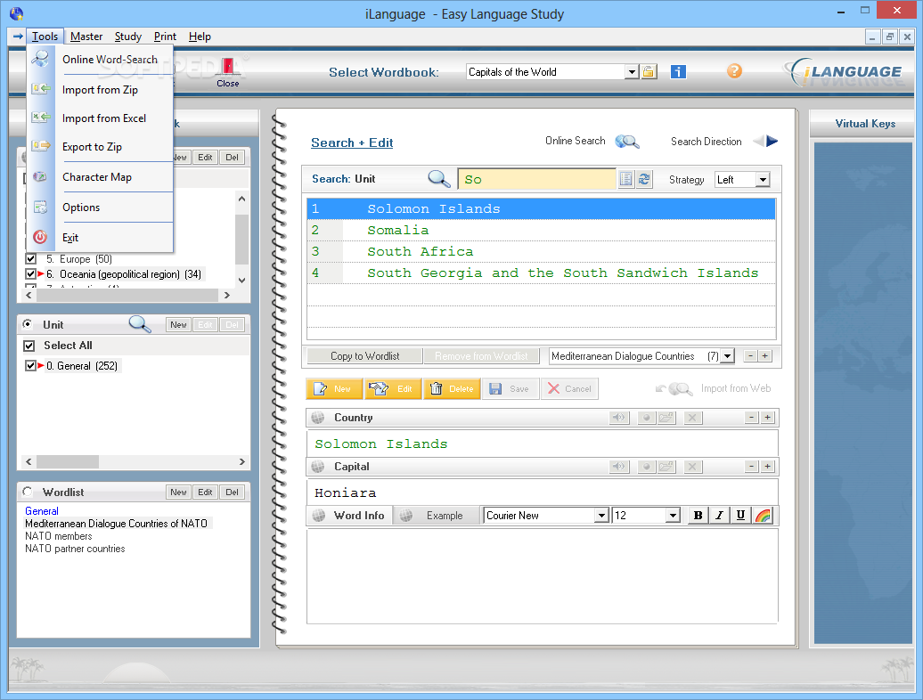Switch to the Example tab
This screenshot has height=700, width=923.
point(436,516)
